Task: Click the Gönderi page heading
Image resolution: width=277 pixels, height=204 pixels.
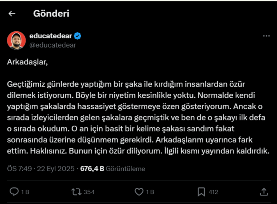Action: pos(51,14)
